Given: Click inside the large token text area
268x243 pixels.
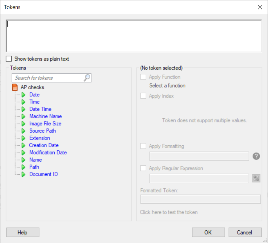Looking at the screenshot, I should click(x=134, y=36).
